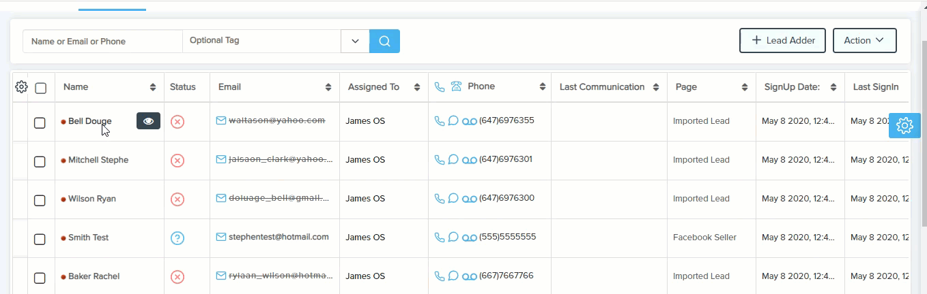Select the Wilson Ryan row checkbox

tap(40, 200)
